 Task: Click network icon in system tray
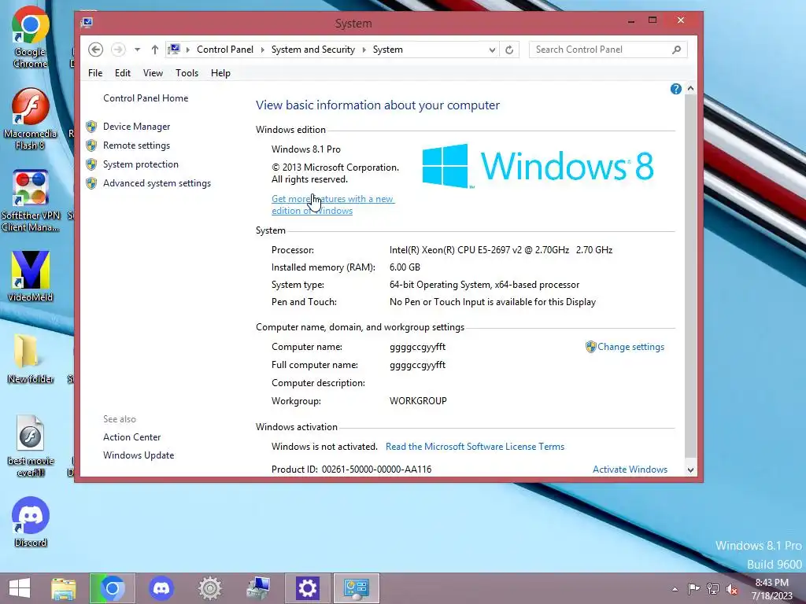713,589
